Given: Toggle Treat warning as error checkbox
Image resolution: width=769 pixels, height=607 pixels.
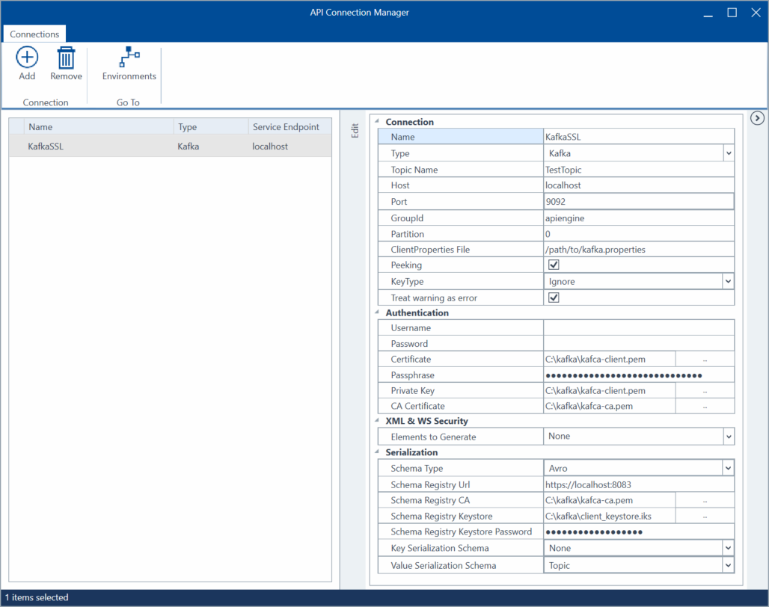Looking at the screenshot, I should [554, 298].
